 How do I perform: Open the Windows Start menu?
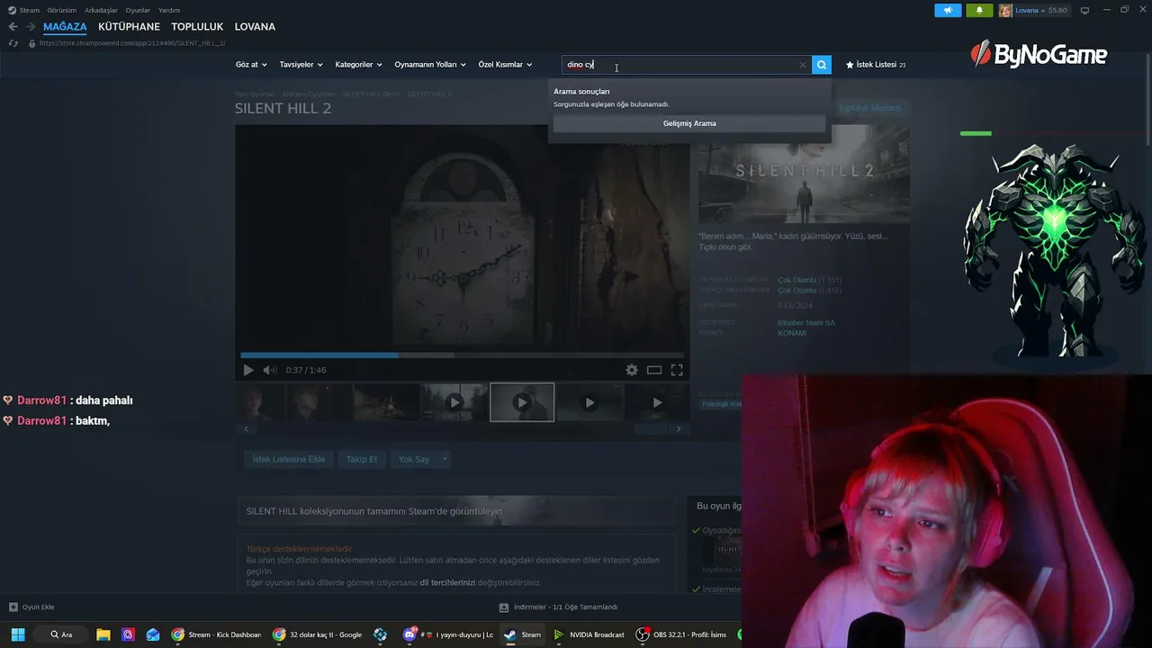pyautogui.click(x=18, y=634)
